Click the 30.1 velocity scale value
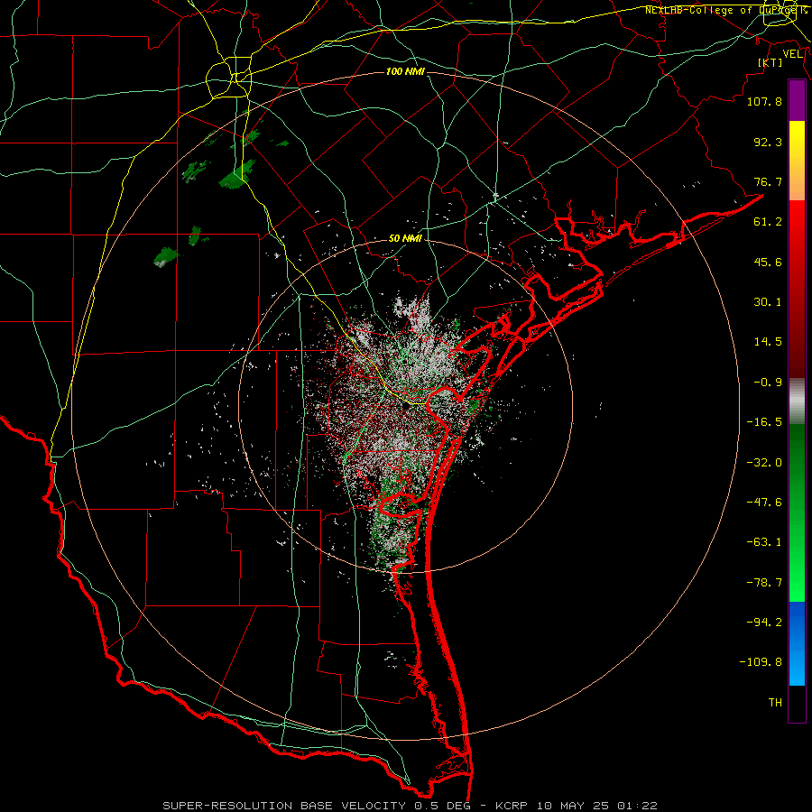Screen dimensions: 812x812 [768, 302]
